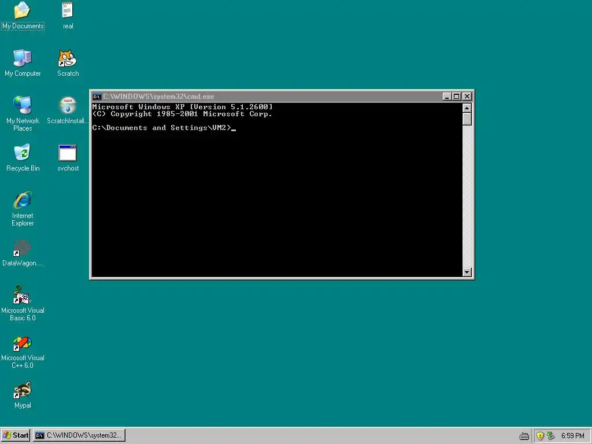592x444 pixels.
Task: Maximize the cmd.exe window
Action: point(457,97)
